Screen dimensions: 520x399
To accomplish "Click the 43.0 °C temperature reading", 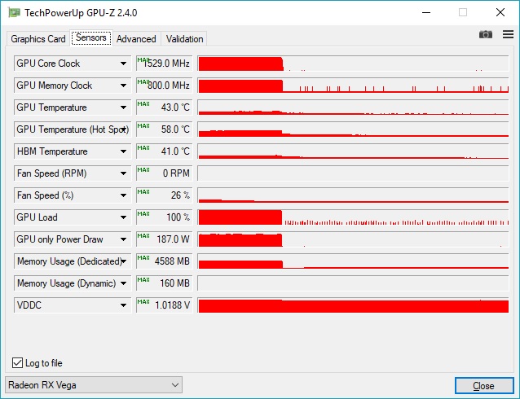I will point(164,107).
